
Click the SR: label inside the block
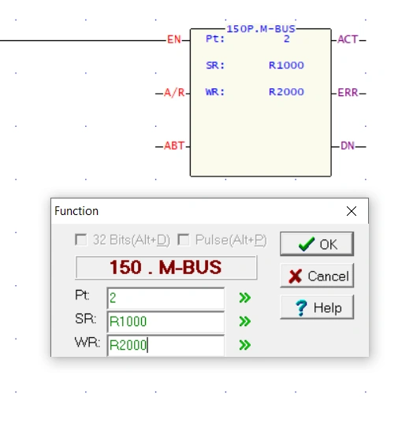click(215, 65)
